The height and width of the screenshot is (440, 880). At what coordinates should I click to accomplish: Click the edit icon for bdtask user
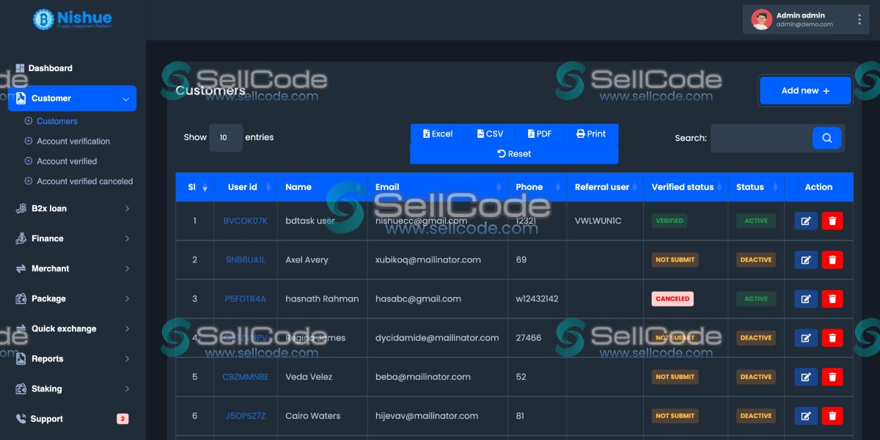805,220
